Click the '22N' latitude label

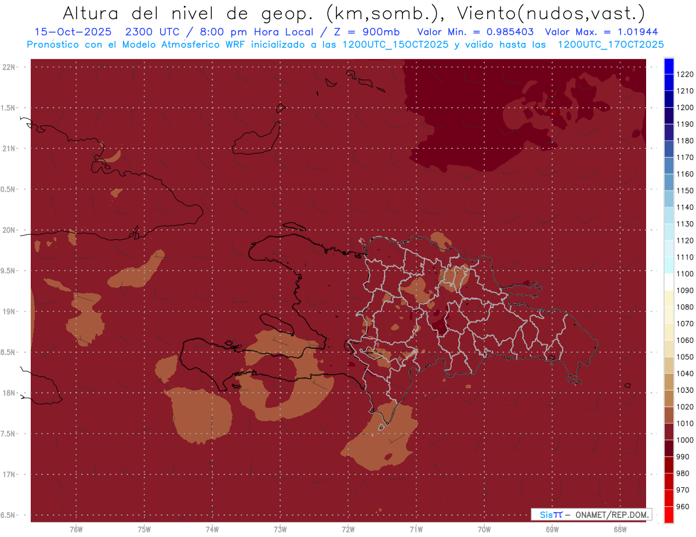click(x=10, y=67)
